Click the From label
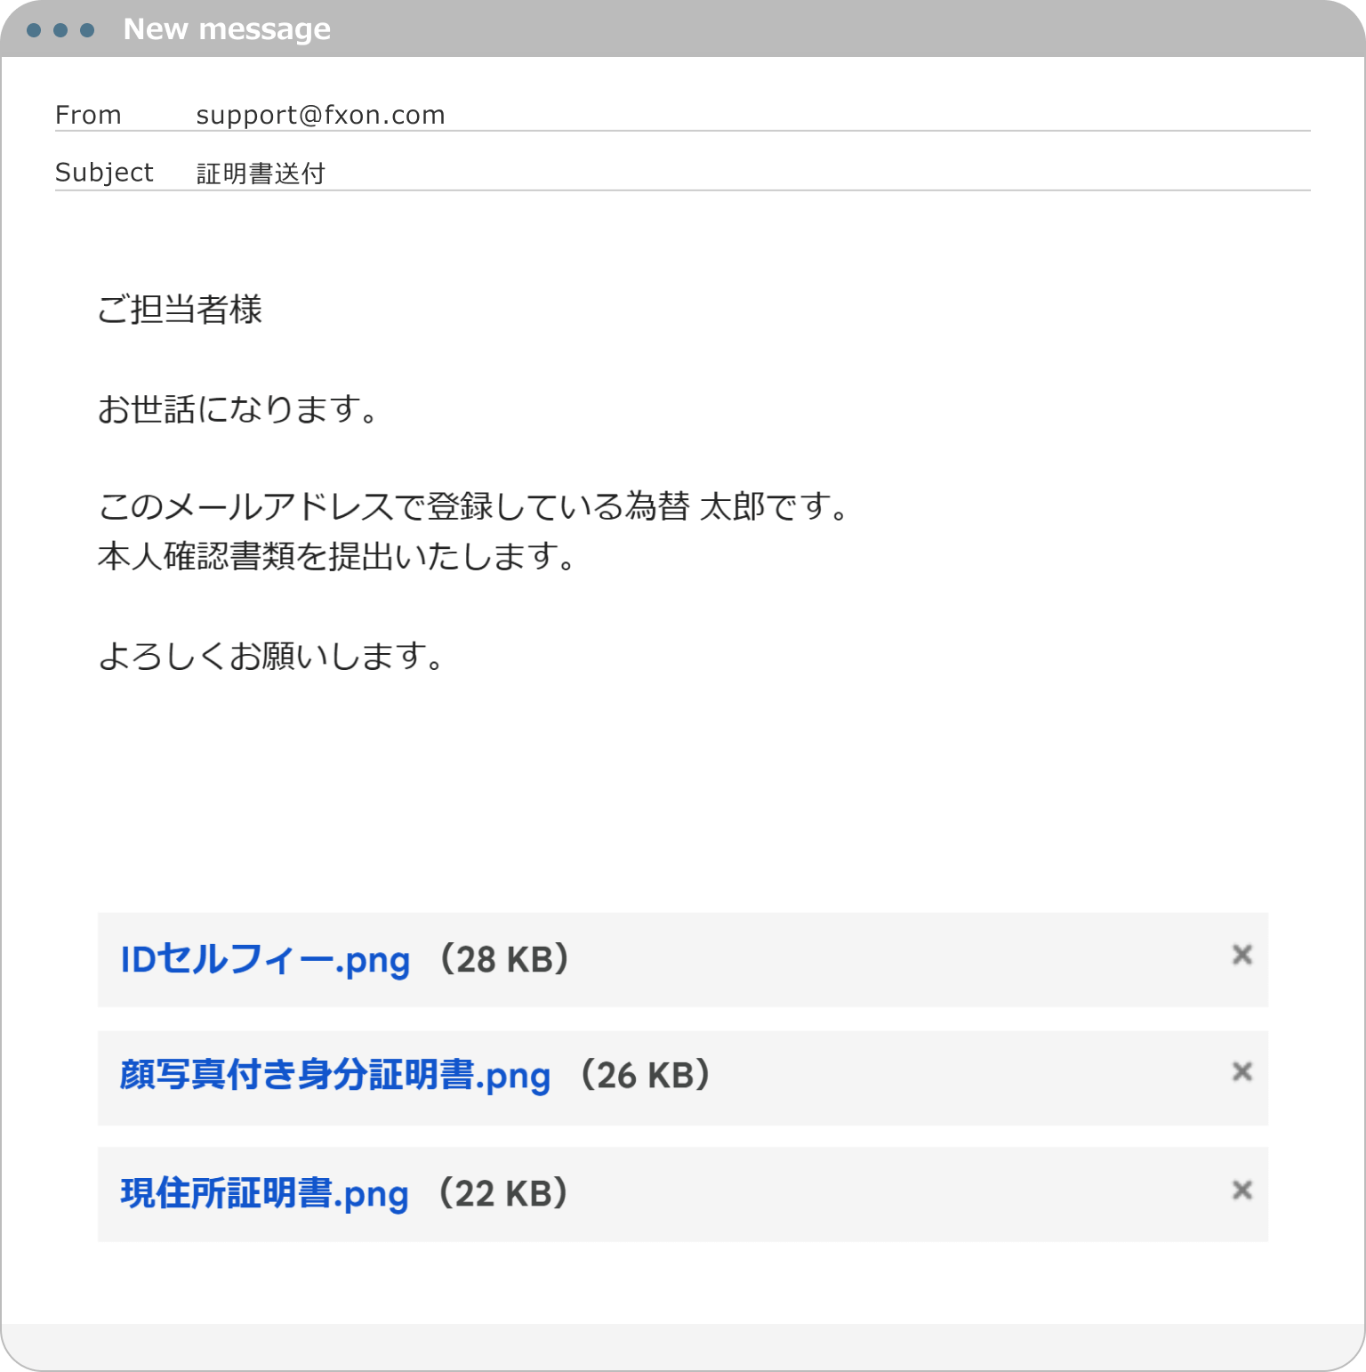1366x1372 pixels. [x=88, y=115]
